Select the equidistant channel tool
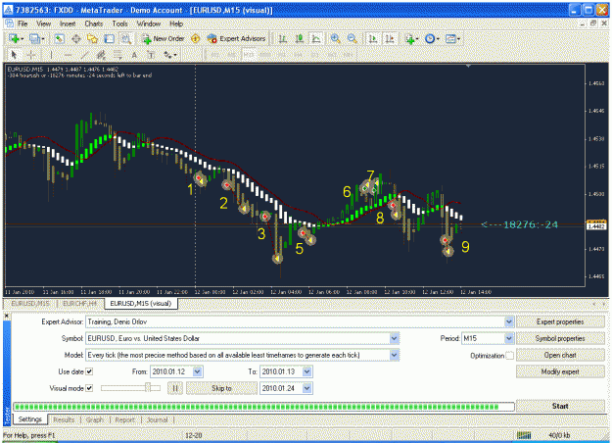The height and width of the screenshot is (443, 612). pyautogui.click(x=101, y=55)
